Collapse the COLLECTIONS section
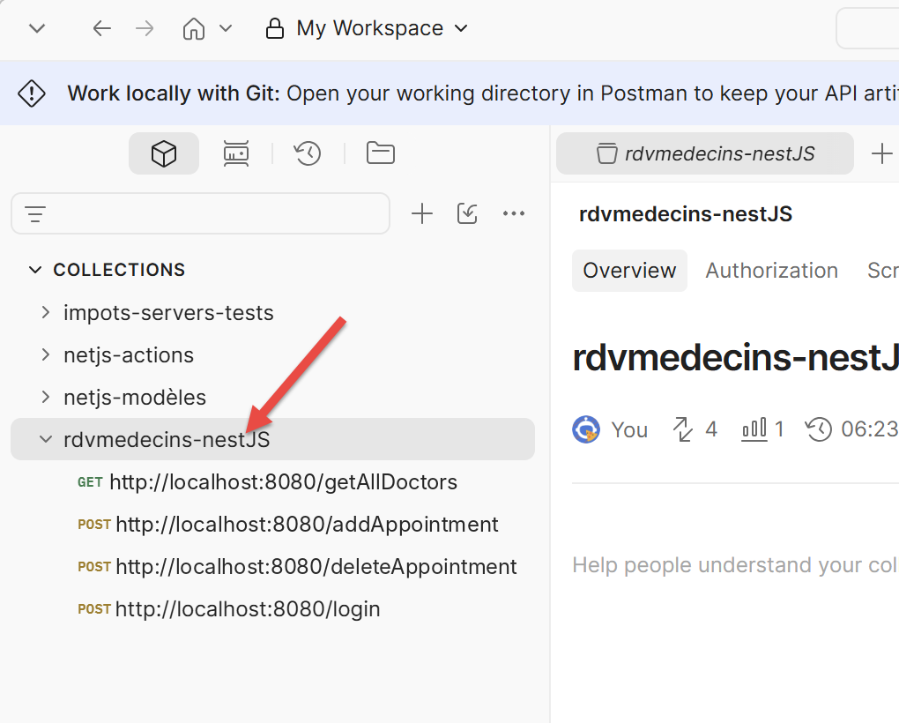 click(35, 270)
